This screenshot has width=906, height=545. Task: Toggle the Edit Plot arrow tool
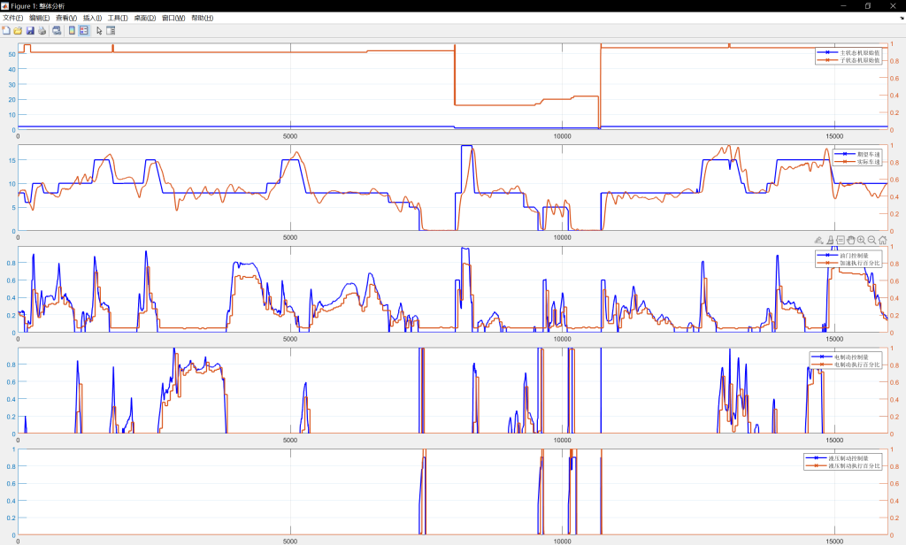coord(99,30)
